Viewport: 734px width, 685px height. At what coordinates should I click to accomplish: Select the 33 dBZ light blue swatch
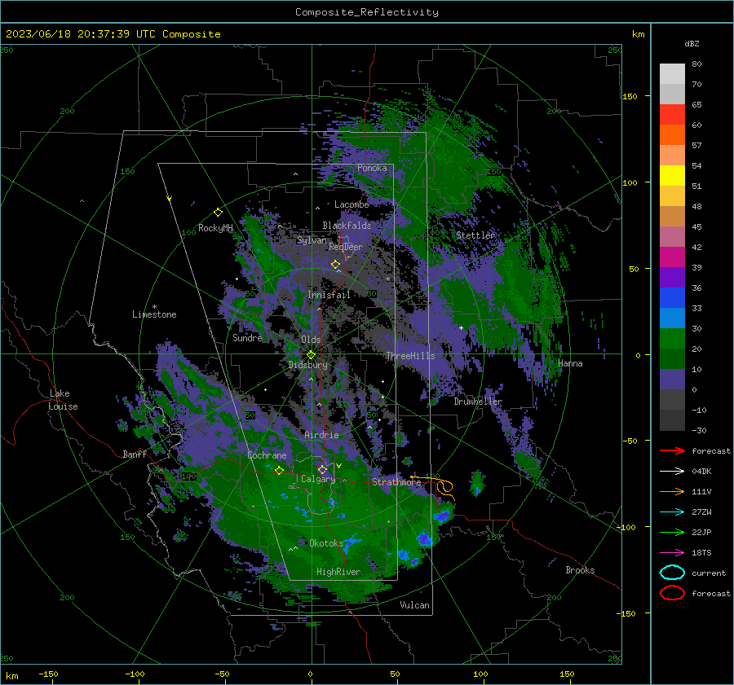672,318
